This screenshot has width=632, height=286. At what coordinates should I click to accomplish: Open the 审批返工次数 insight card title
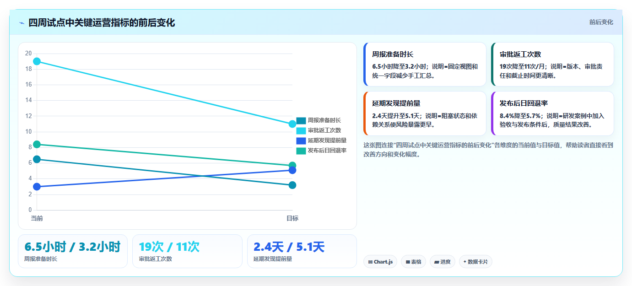(x=520, y=54)
